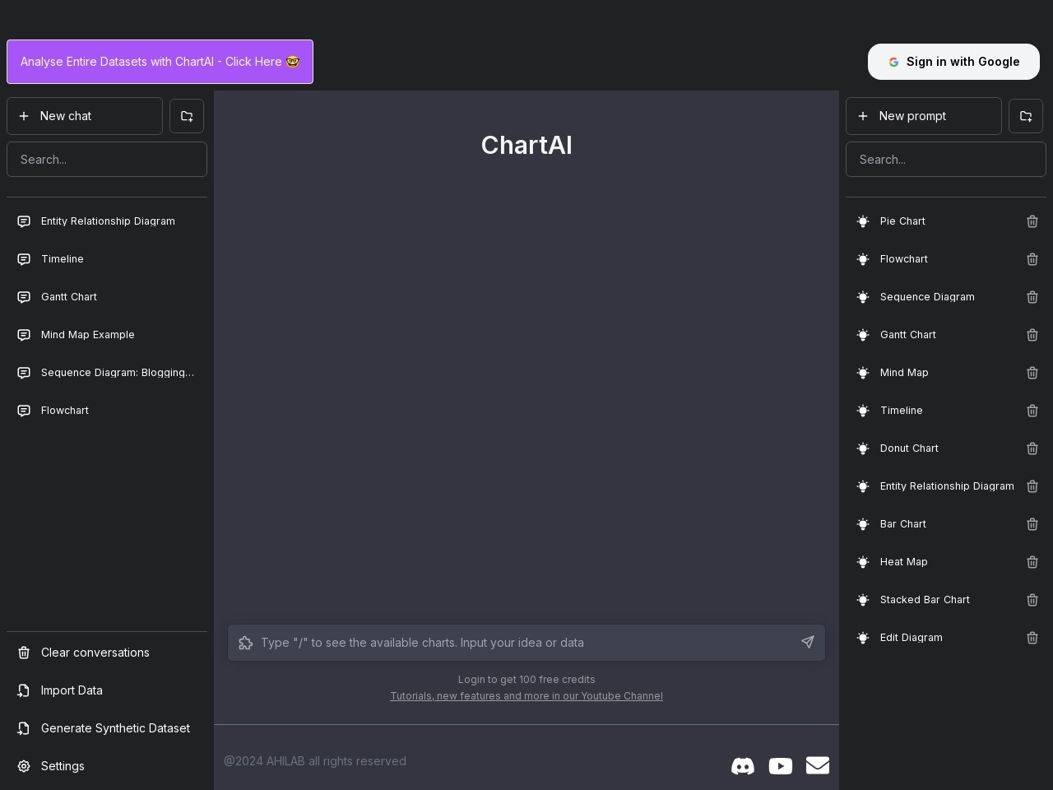Open the Flowchart chat conversation
1053x790 pixels.
click(107, 411)
